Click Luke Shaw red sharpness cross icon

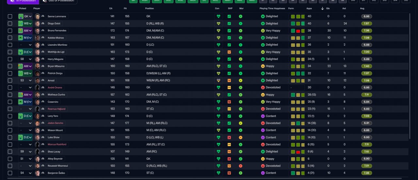(x=229, y=137)
